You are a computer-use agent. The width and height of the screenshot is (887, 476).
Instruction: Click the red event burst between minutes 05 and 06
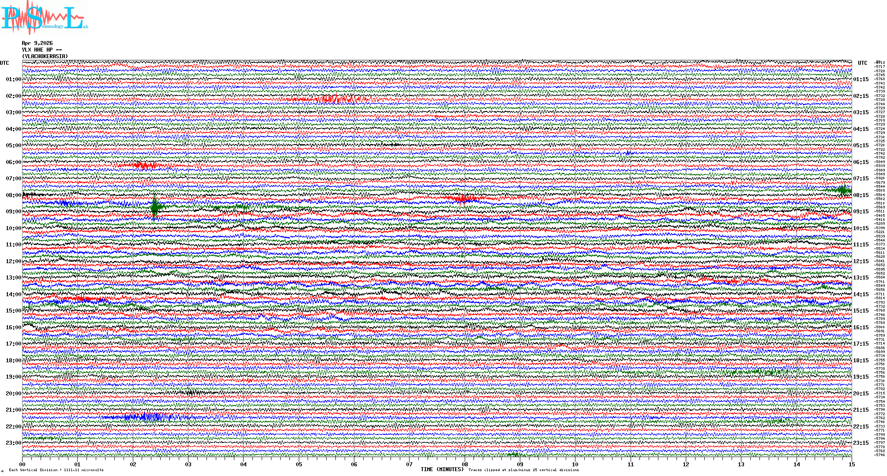(x=331, y=99)
